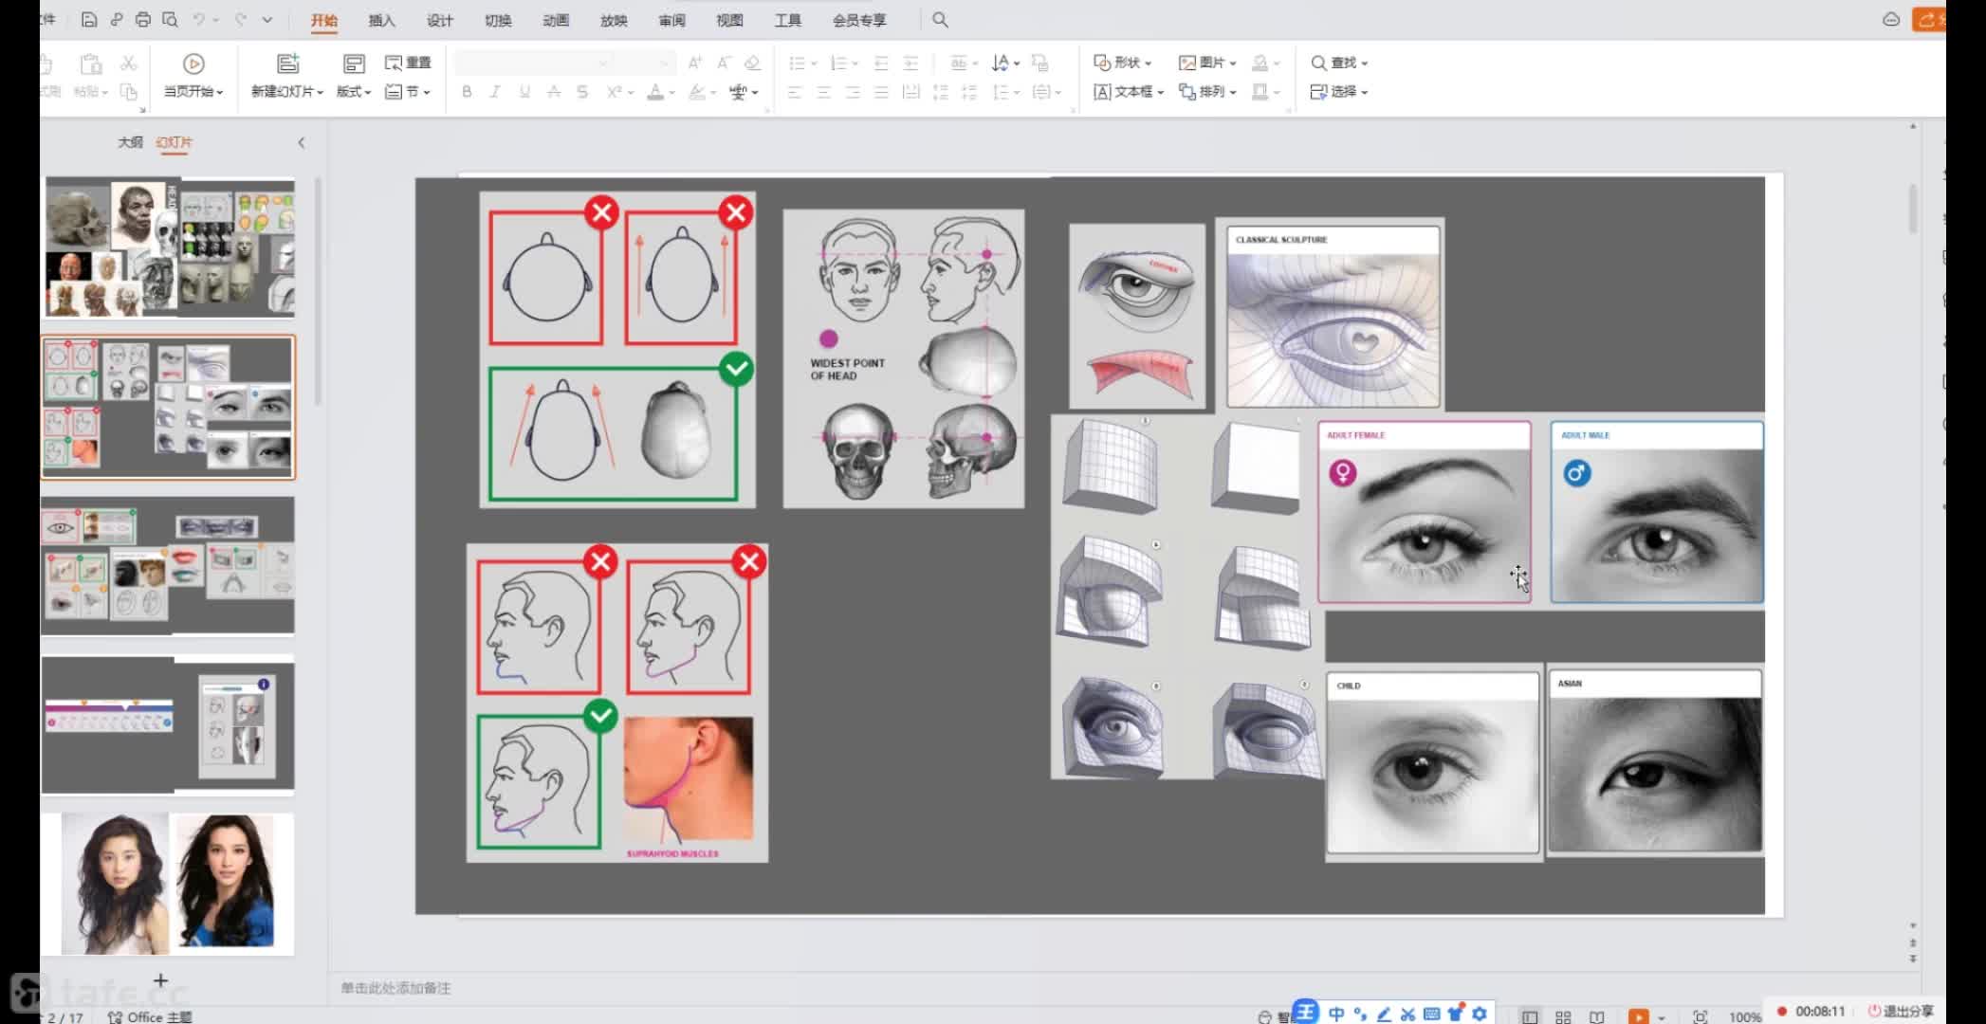Click the text highlight color icon
Viewport: 1986px width, 1024px height.
pyautogui.click(x=696, y=92)
